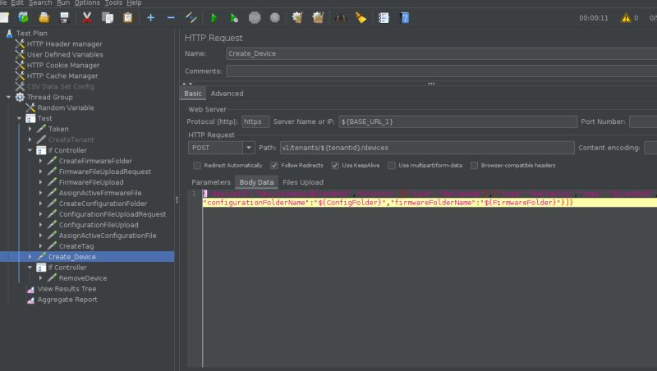The image size is (657, 371).
Task: Uncheck the Follow Redirects checkbox
Action: coord(274,166)
